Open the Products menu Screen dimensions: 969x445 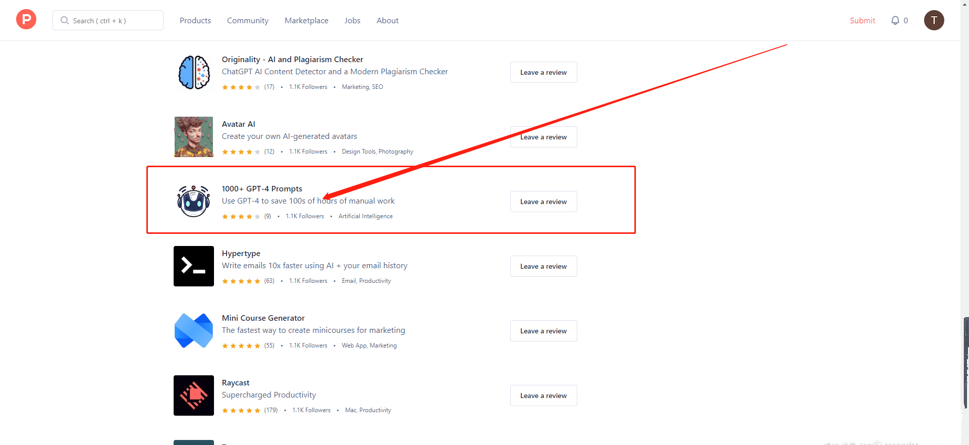(195, 21)
